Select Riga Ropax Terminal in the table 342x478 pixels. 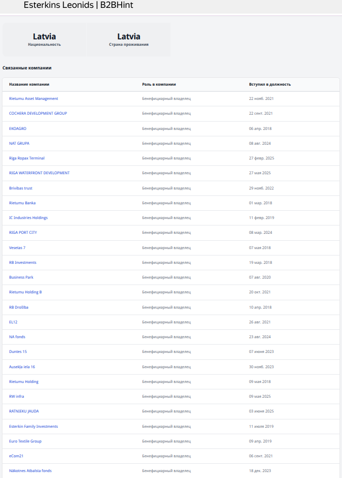27,158
